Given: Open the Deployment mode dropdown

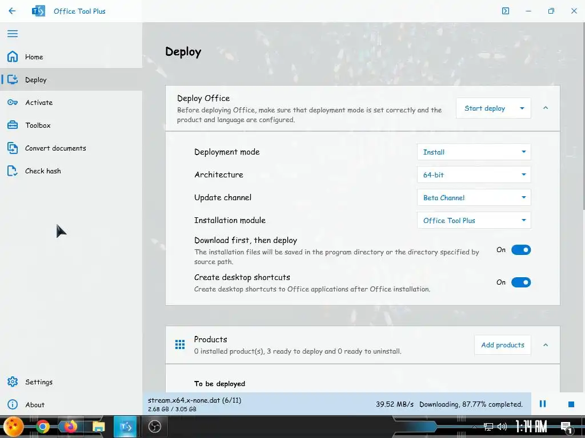Looking at the screenshot, I should pos(474,152).
